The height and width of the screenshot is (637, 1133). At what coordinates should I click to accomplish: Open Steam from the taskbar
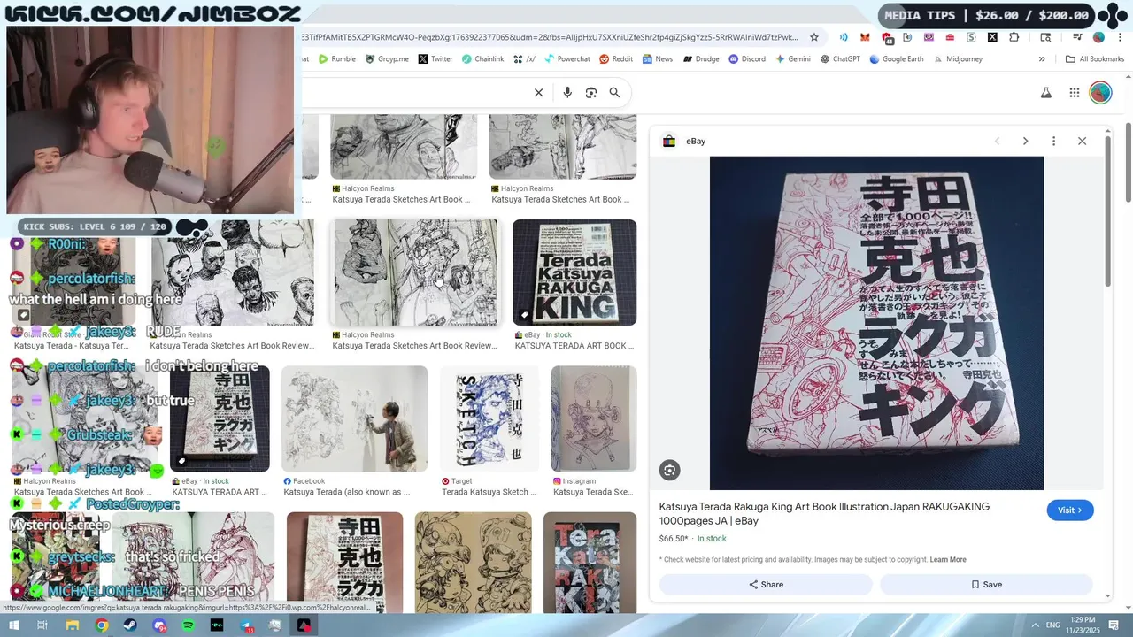point(130,625)
